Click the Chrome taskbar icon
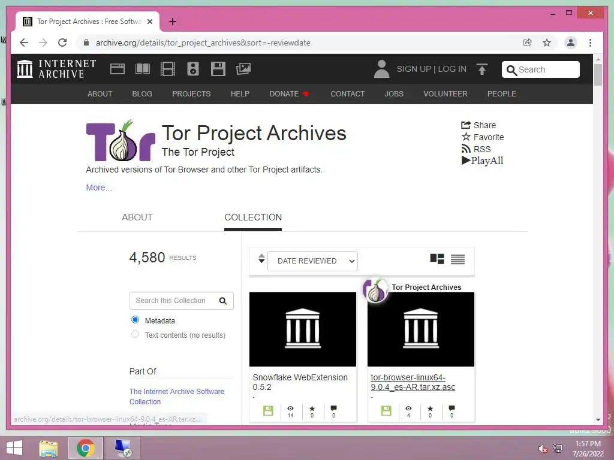614x460 pixels. coord(85,448)
